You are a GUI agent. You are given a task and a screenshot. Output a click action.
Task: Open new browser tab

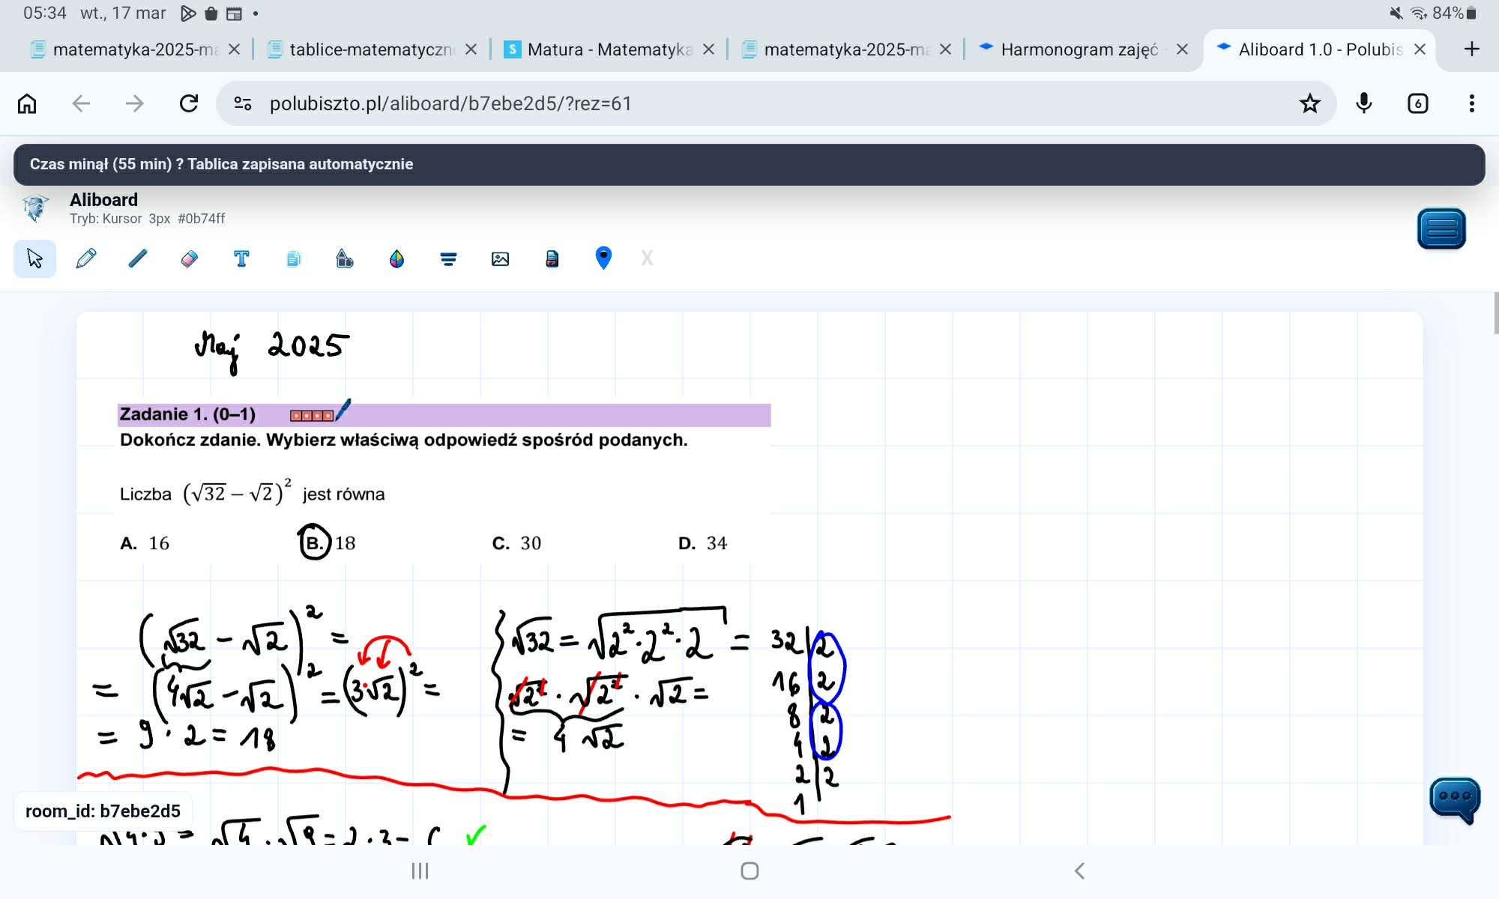click(x=1471, y=49)
